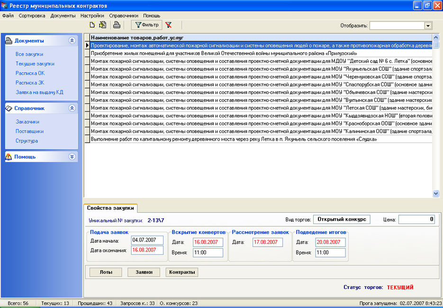The height and width of the screenshot is (308, 443).
Task: Expand the Помощь sidebar panel
Action: tap(72, 157)
